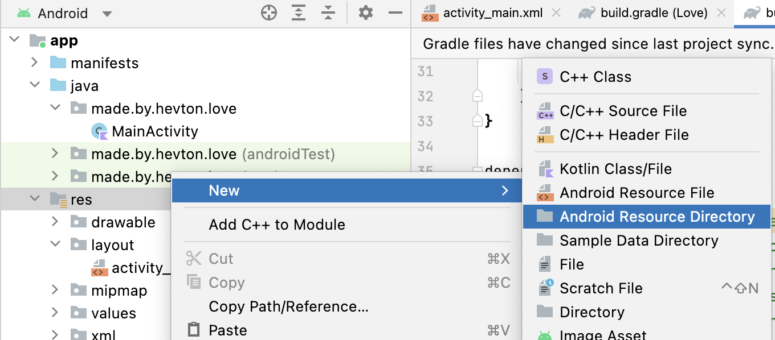775x340 pixels.
Task: Expand the made.by.hevton.love (androidTest) package
Action: 55,153
